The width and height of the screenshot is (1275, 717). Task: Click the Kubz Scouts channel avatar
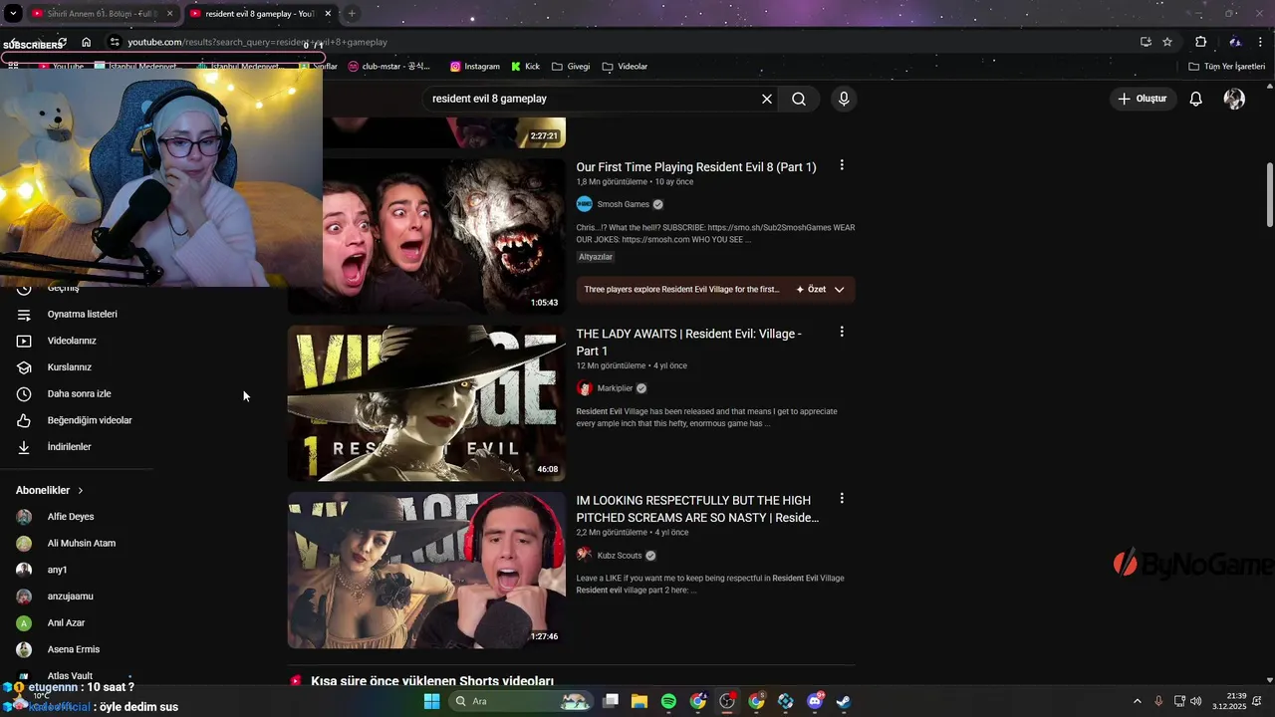(x=585, y=556)
